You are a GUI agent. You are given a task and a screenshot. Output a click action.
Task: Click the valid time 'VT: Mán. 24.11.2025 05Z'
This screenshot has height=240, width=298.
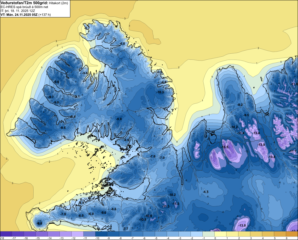[19, 15]
